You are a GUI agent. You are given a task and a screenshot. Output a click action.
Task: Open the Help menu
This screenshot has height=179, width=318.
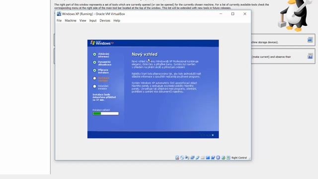point(117,20)
